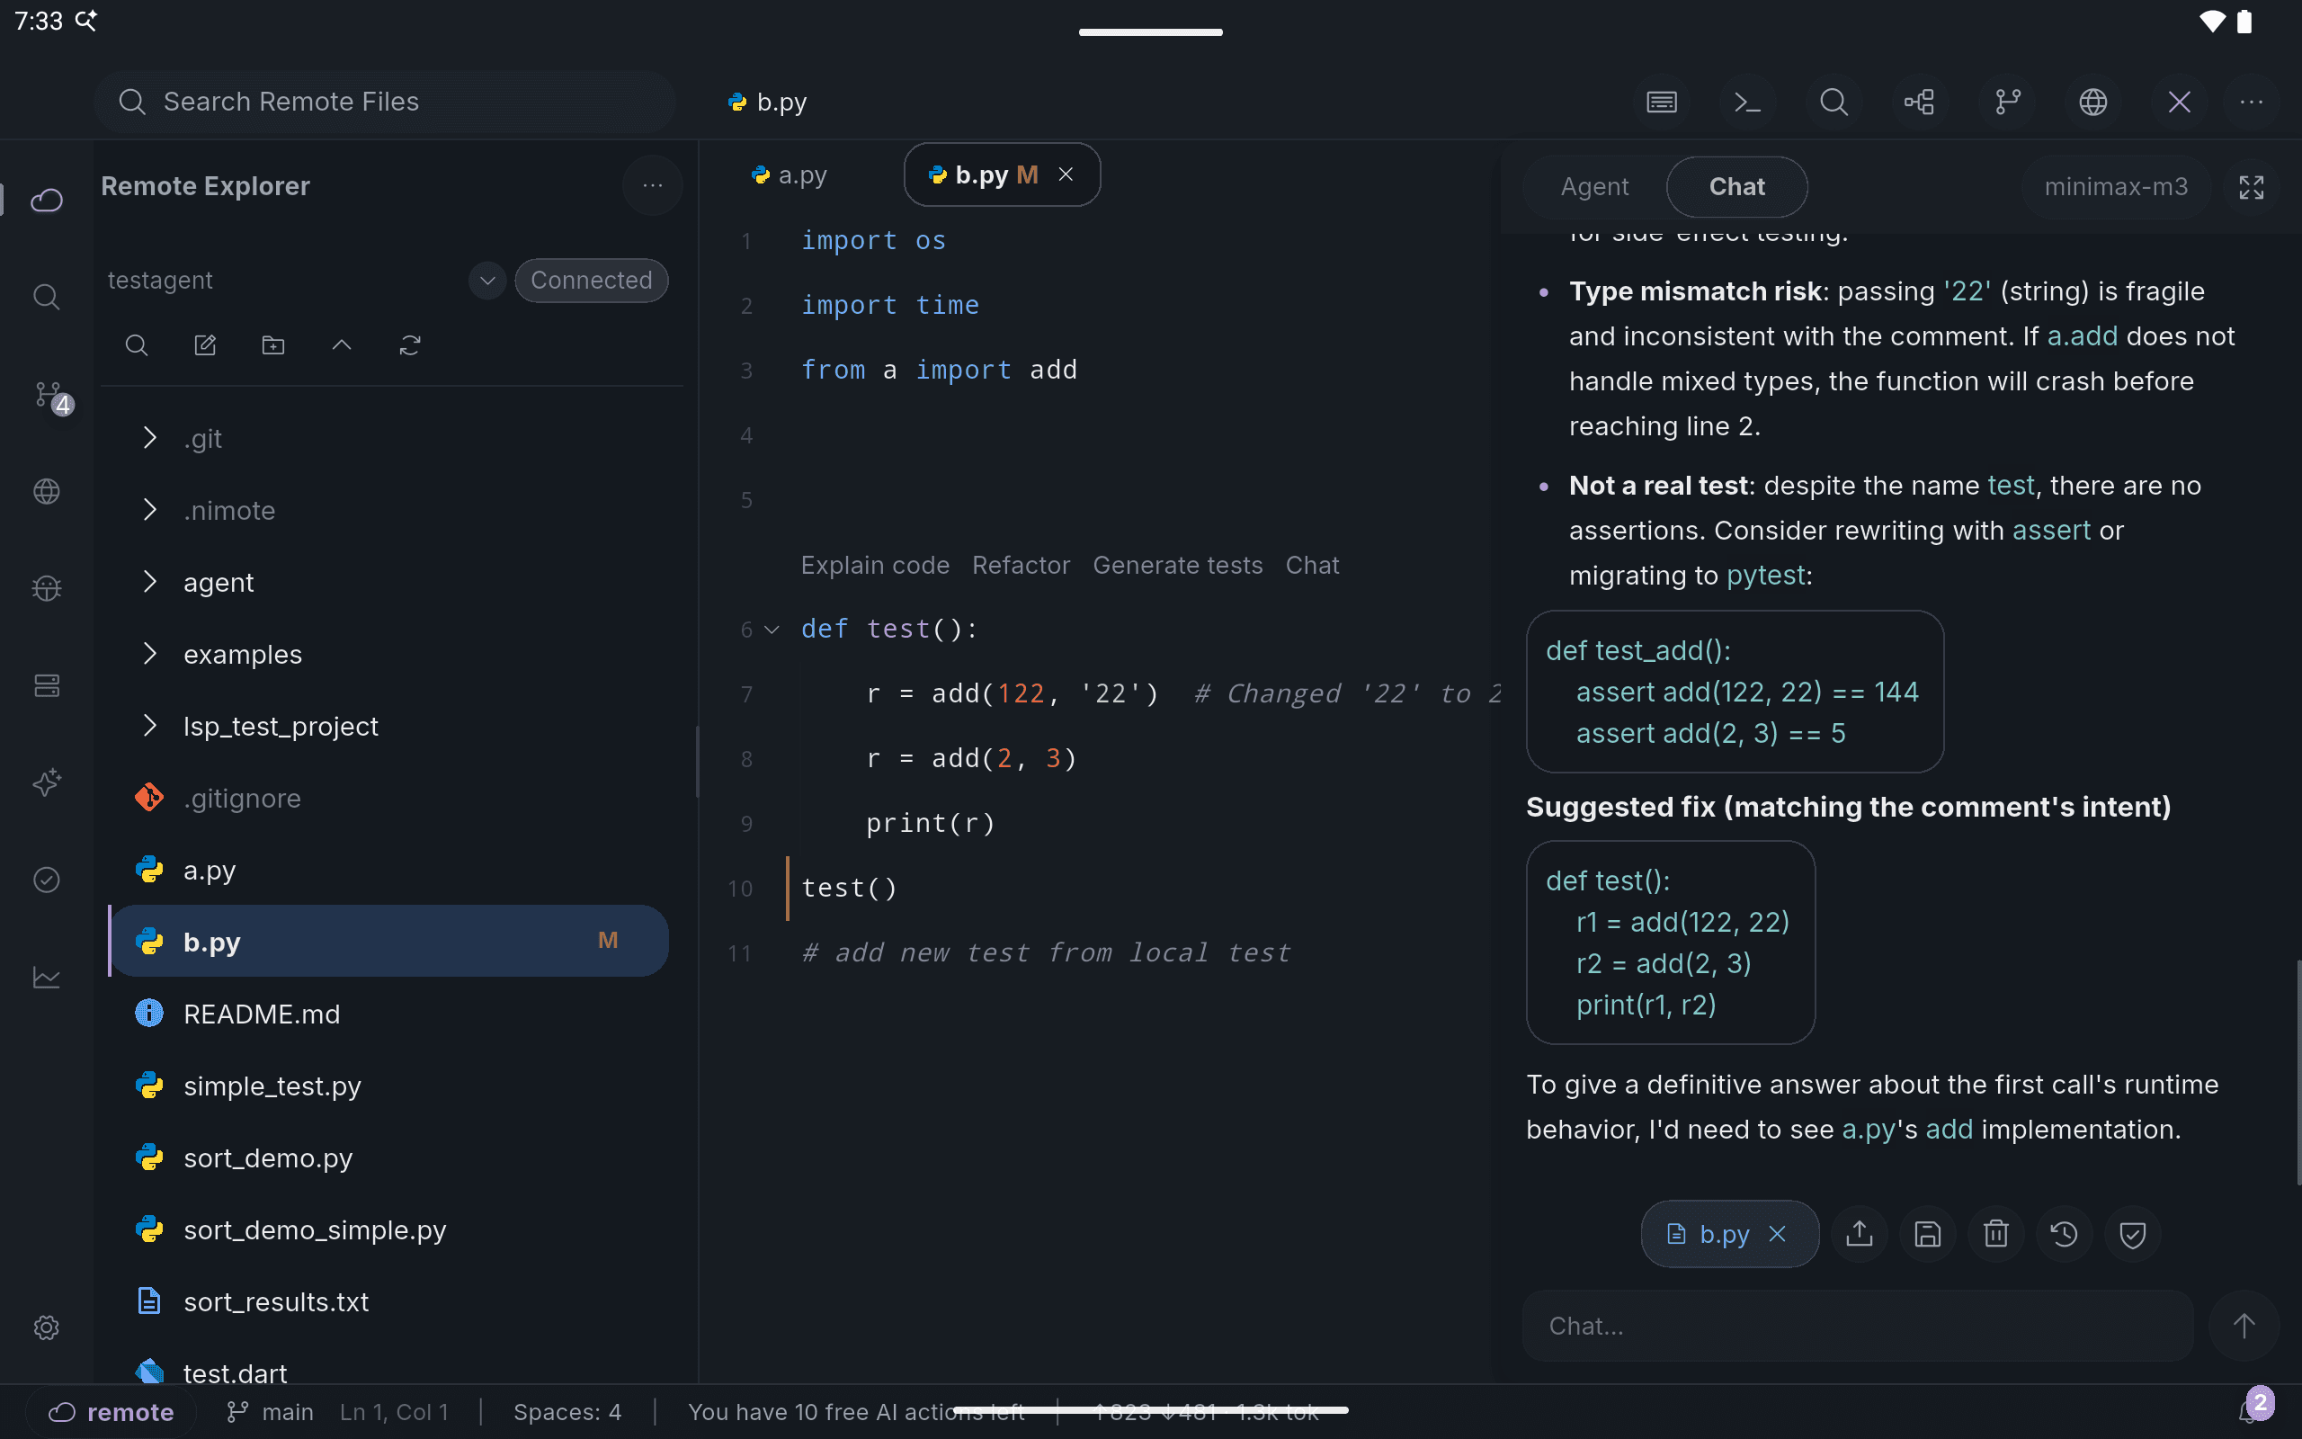
Task: Select the cloud remote icon in sidebar
Action: click(x=47, y=200)
